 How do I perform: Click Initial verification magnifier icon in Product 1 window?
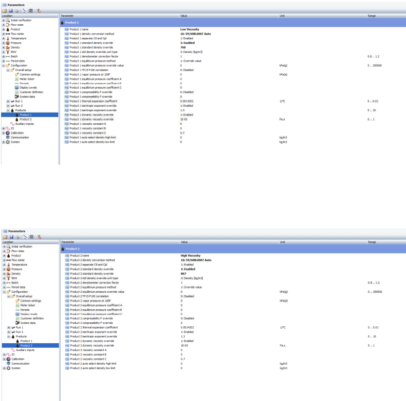(8, 20)
